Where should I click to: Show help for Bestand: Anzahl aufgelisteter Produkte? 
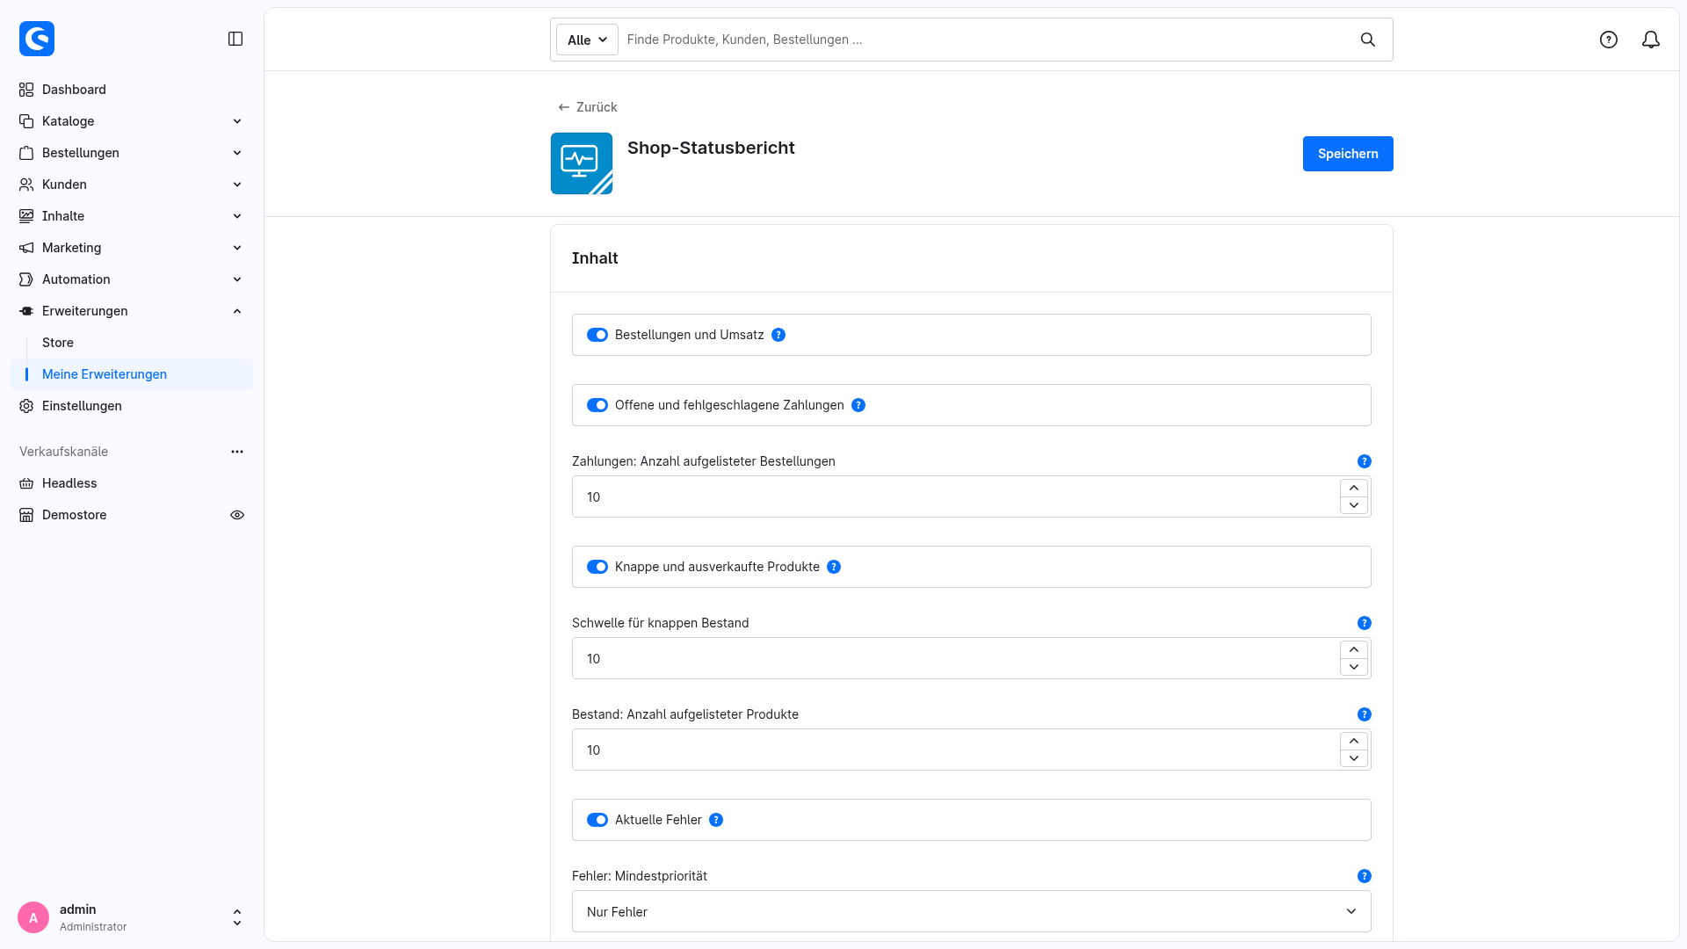[x=1365, y=714]
